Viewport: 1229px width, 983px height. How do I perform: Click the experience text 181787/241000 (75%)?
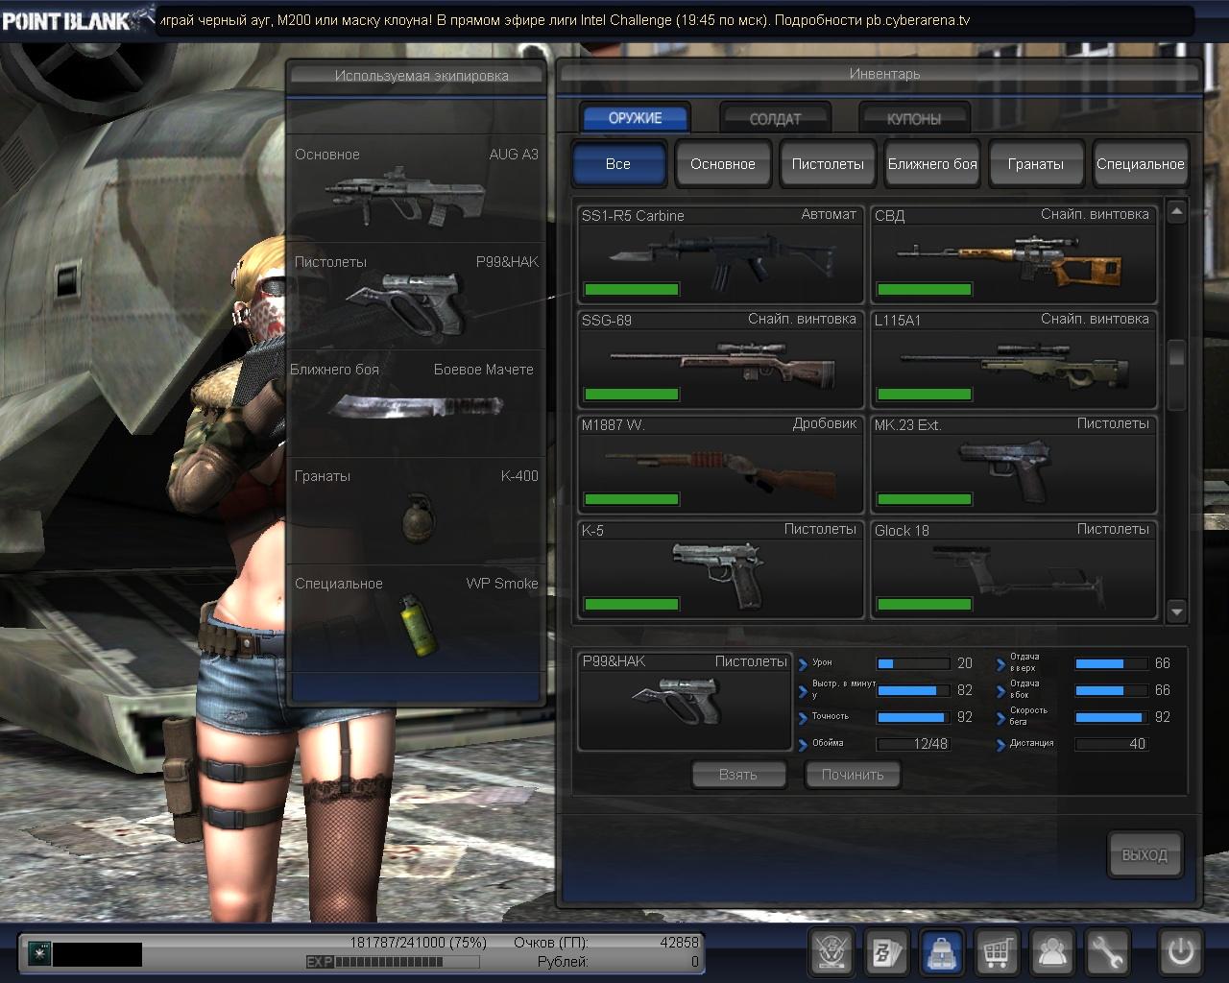[x=418, y=943]
